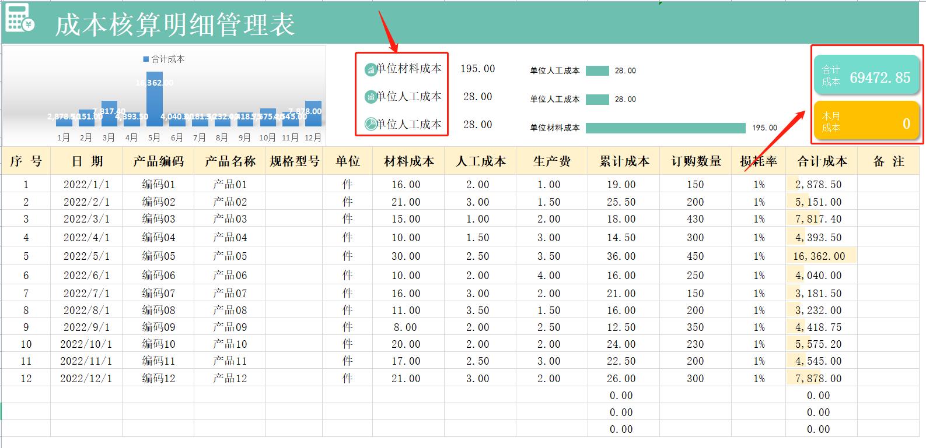The image size is (926, 448).
Task: Select the 3月 bar in the column chart
Action: click(109, 114)
